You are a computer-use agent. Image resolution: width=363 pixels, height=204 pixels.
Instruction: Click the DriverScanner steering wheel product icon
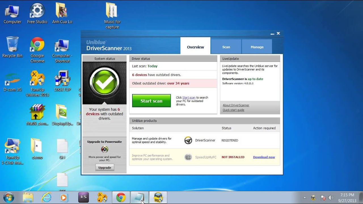188,140
